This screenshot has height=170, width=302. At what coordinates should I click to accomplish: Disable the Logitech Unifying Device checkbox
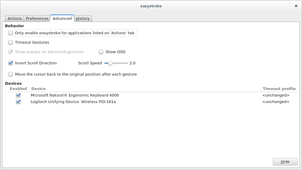click(18, 102)
